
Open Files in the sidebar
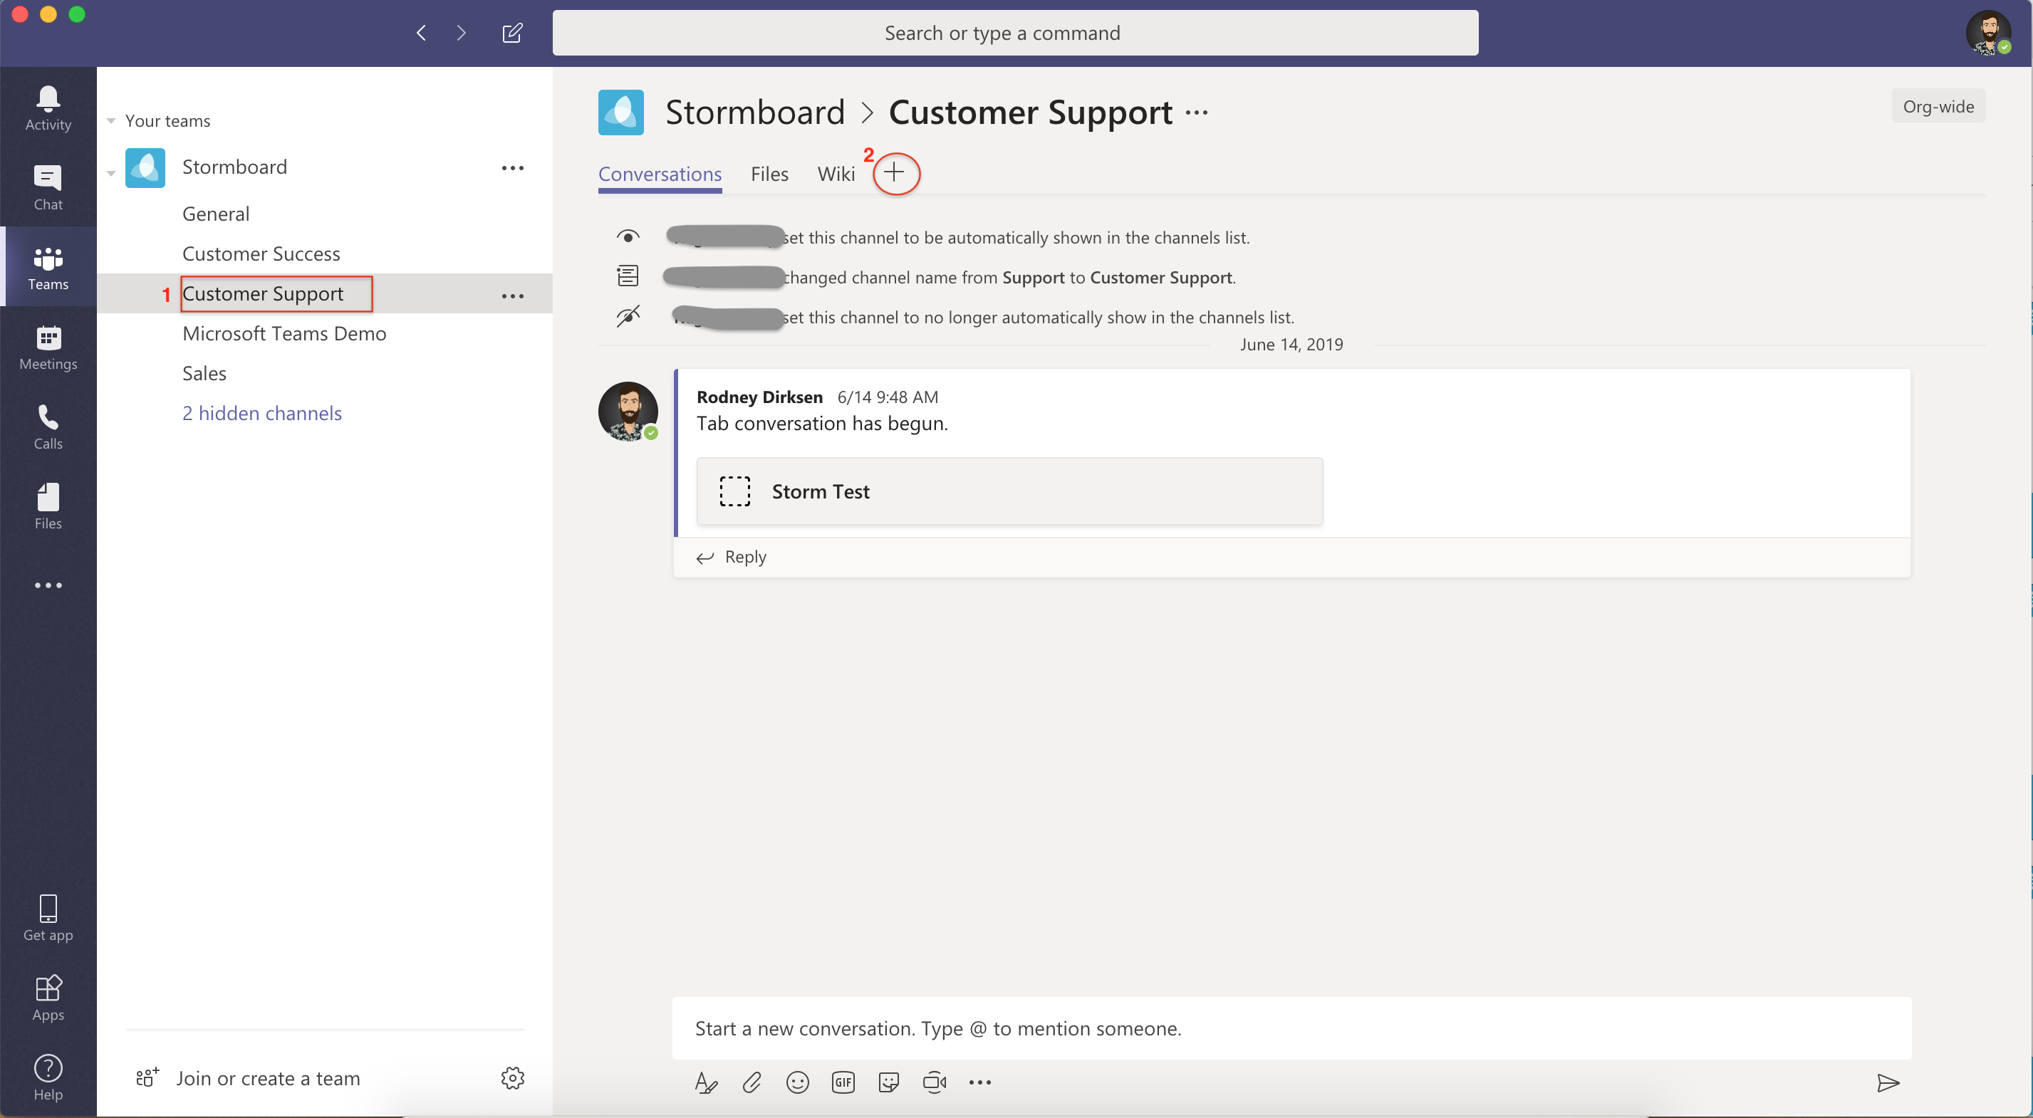tap(48, 506)
